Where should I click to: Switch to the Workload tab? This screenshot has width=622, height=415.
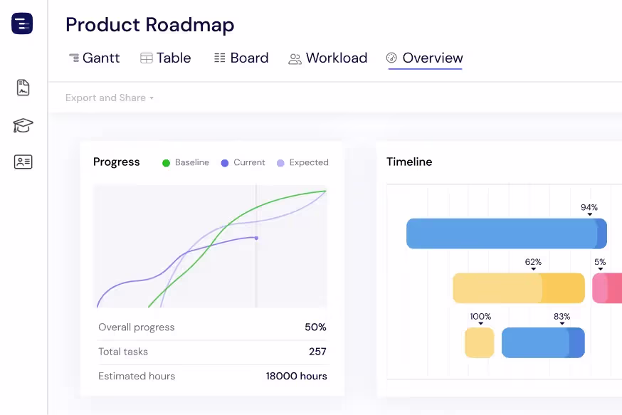[x=328, y=58]
